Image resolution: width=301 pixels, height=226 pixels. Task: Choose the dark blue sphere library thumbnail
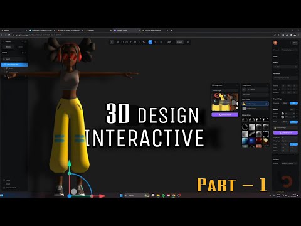click(x=252, y=141)
